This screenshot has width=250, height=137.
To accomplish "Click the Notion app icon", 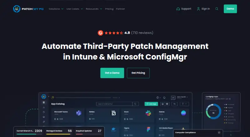I will point(113,113).
